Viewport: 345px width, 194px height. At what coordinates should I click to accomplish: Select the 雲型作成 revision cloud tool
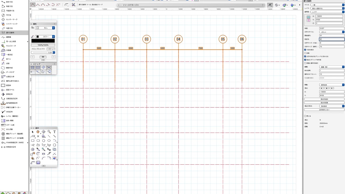point(14,68)
